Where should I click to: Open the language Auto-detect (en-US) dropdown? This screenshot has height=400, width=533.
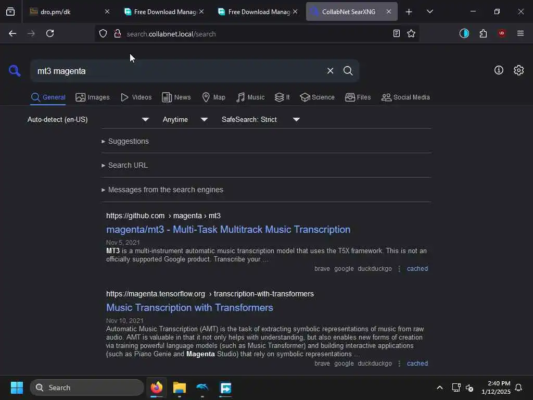pos(88,119)
